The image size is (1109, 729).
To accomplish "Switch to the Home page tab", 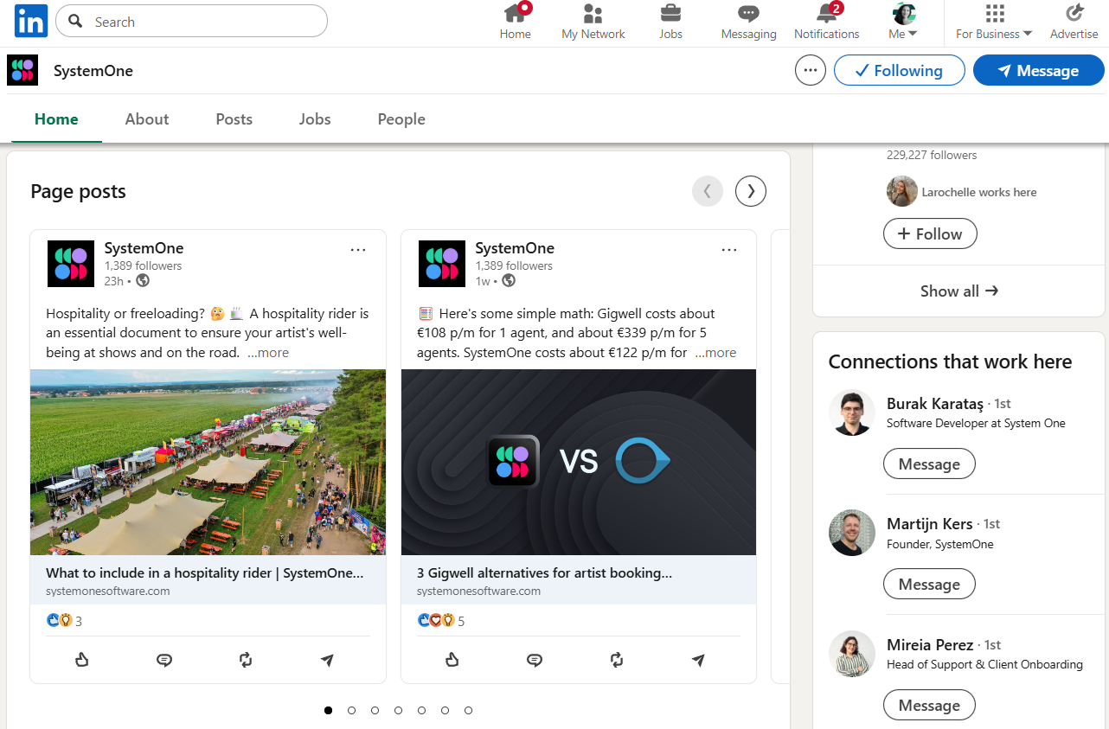I will (x=56, y=119).
